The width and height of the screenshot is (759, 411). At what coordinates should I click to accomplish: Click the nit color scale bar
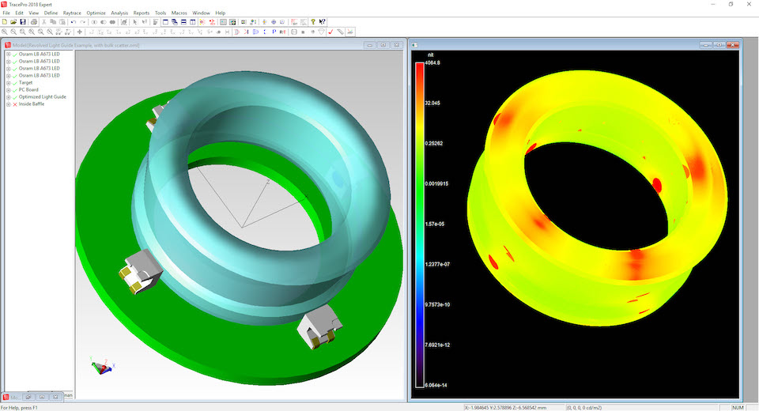click(420, 224)
